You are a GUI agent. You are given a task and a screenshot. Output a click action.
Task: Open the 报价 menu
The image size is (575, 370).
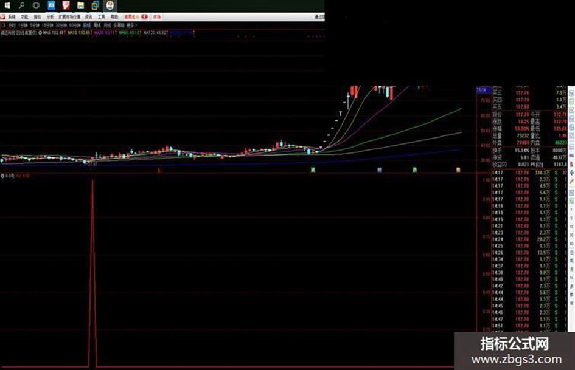click(37, 17)
